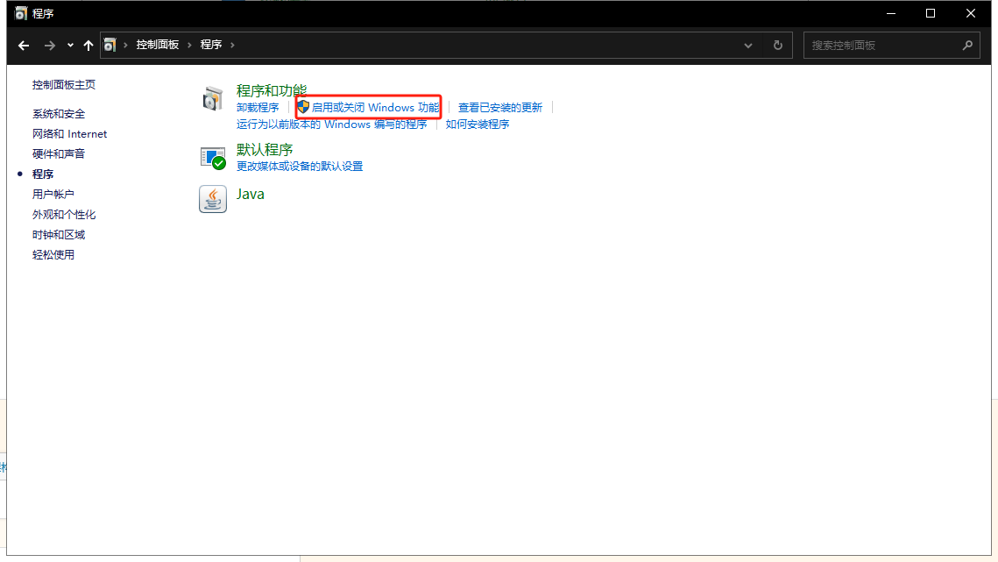Open 控制面板主页 in sidebar
The image size is (998, 562).
pyautogui.click(x=64, y=85)
